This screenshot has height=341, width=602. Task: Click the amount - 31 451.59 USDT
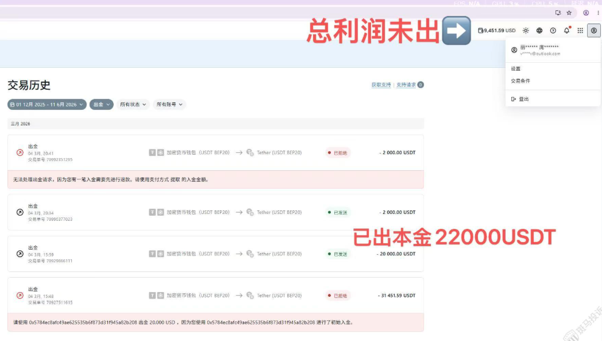(x=396, y=296)
